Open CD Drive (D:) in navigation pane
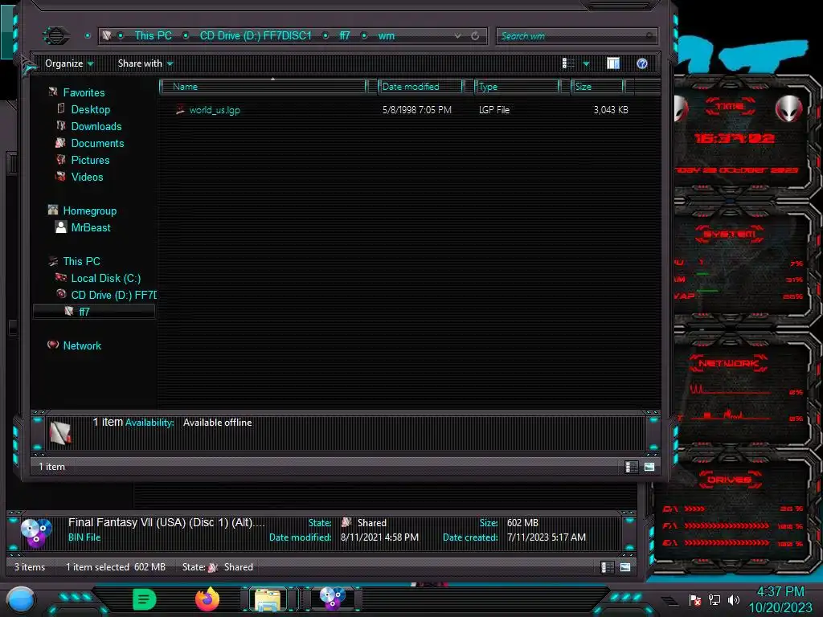 point(113,295)
